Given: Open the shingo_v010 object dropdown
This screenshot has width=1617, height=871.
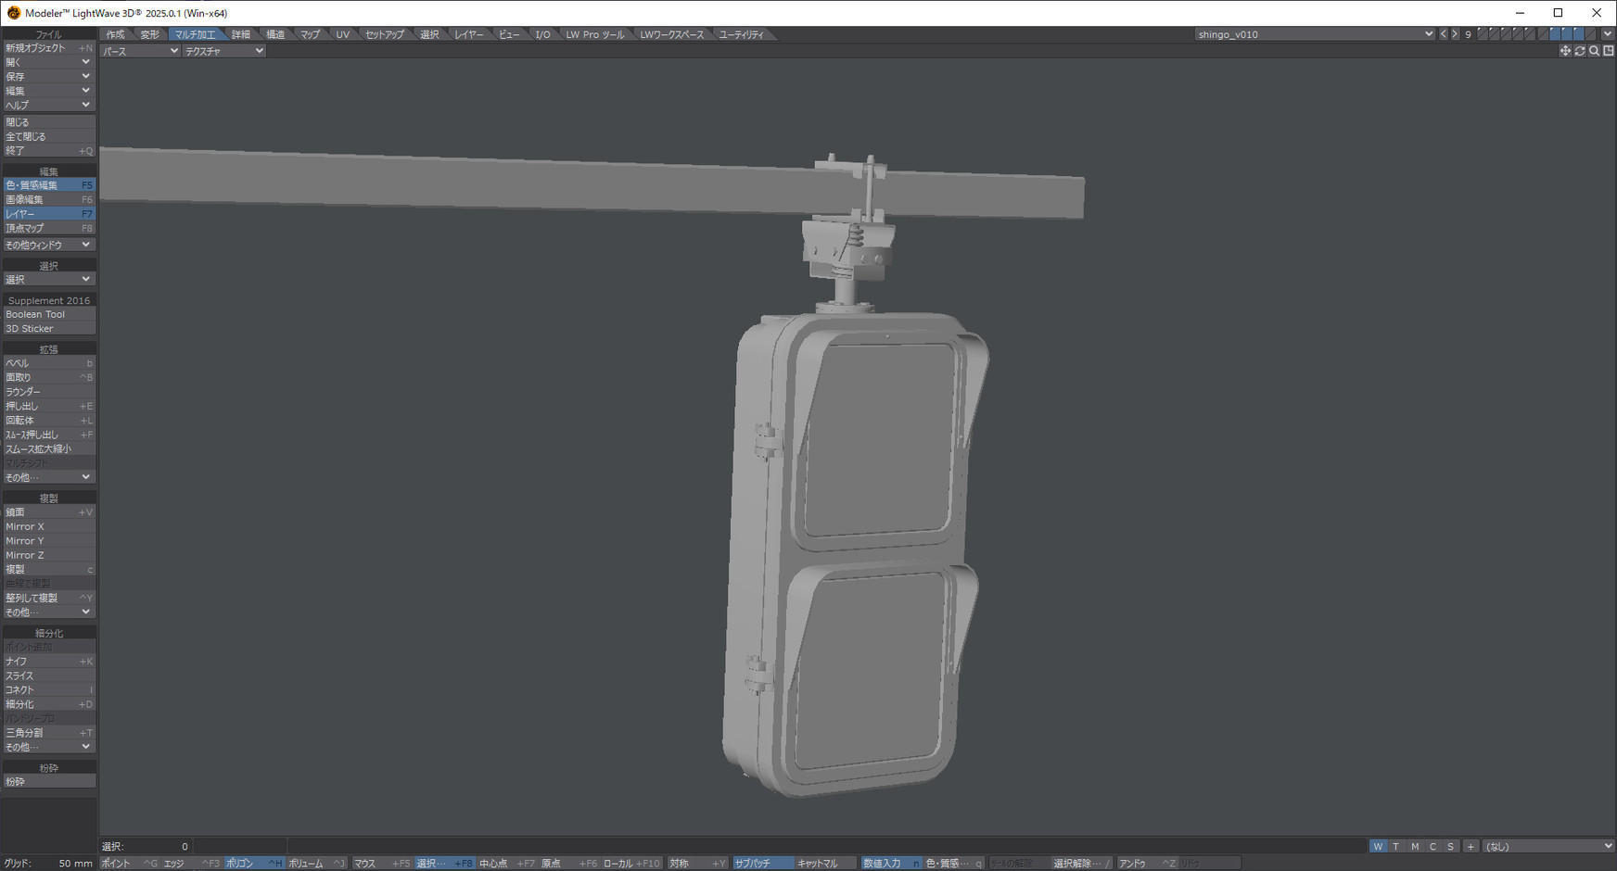Looking at the screenshot, I should pos(1315,34).
